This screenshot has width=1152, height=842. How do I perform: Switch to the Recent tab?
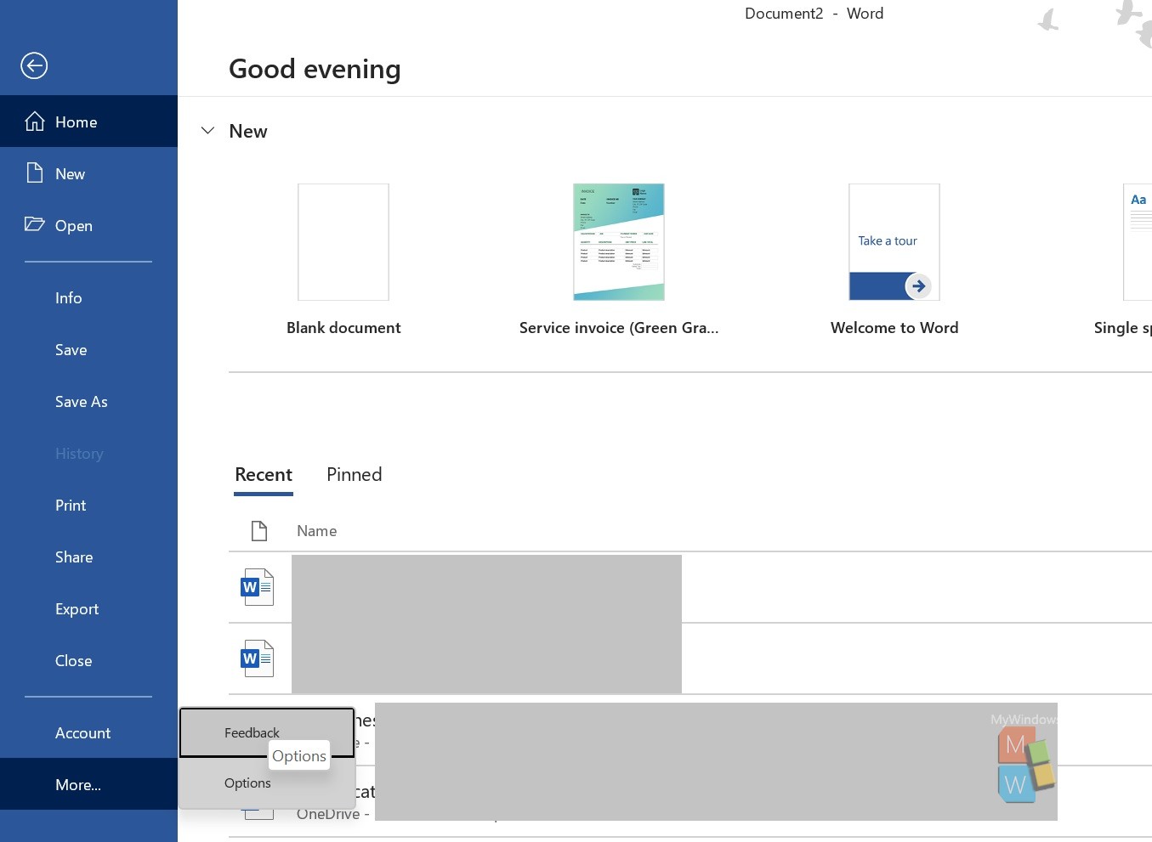[264, 474]
